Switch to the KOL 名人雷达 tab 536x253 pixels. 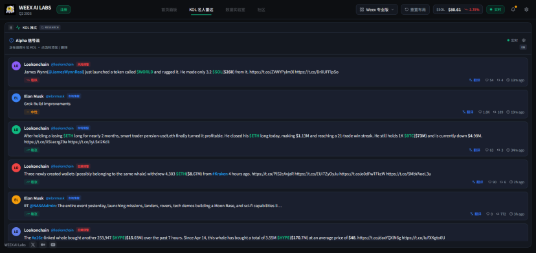pyautogui.click(x=201, y=10)
